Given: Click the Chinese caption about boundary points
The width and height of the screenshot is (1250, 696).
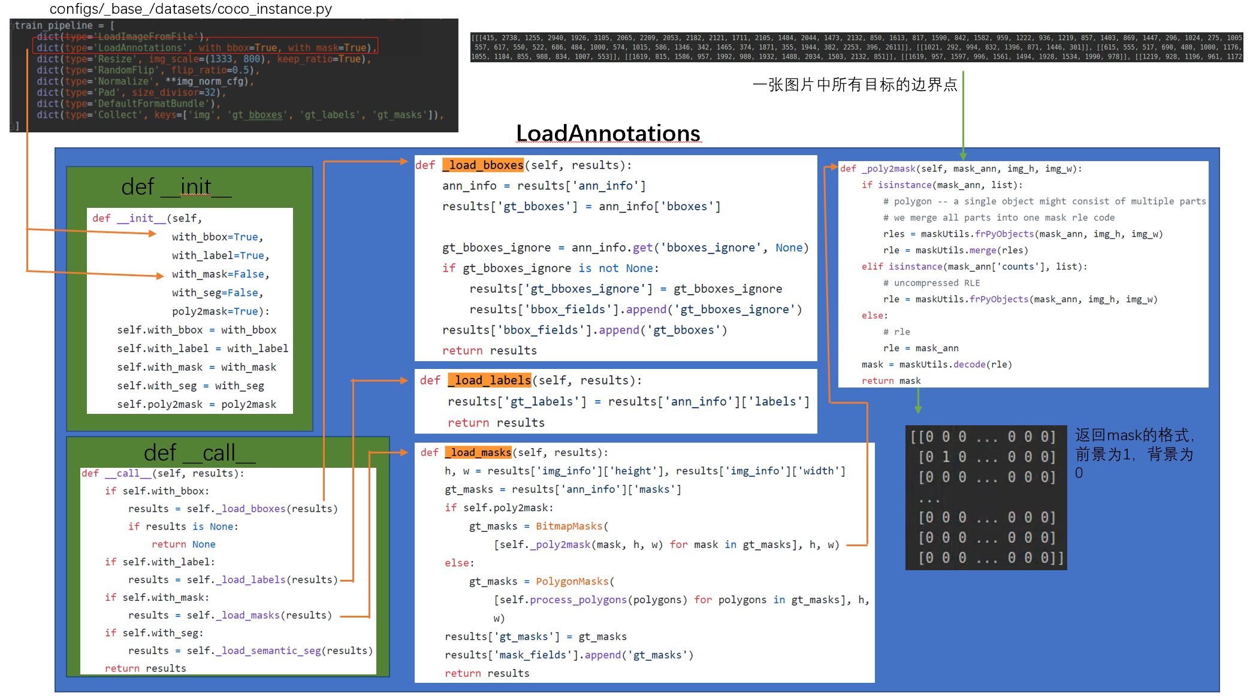Looking at the screenshot, I should 855,85.
